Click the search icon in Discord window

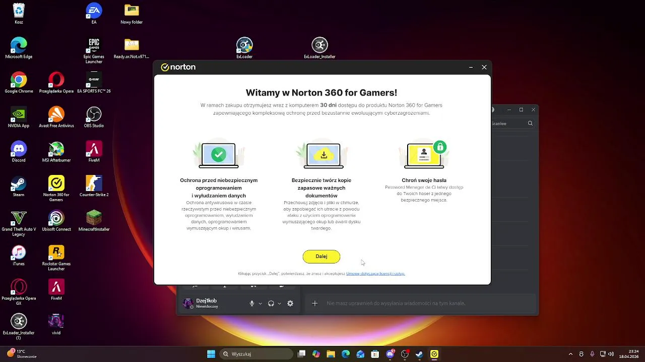(530, 123)
